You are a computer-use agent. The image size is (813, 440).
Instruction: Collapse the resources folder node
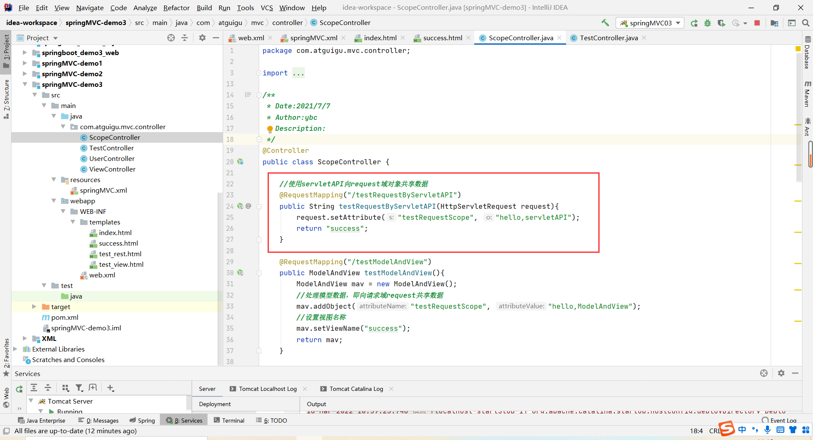click(54, 180)
